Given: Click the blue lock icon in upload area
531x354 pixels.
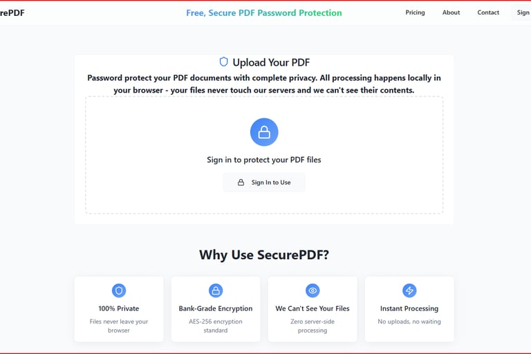Looking at the screenshot, I should pos(264,132).
